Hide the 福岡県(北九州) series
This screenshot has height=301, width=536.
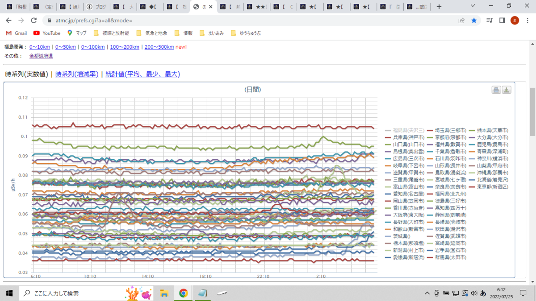[447, 194]
